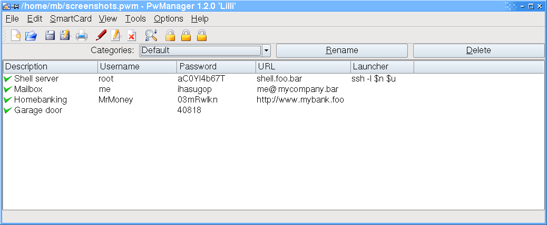Sort by Description column header
This screenshot has width=547, height=225.
coord(51,67)
